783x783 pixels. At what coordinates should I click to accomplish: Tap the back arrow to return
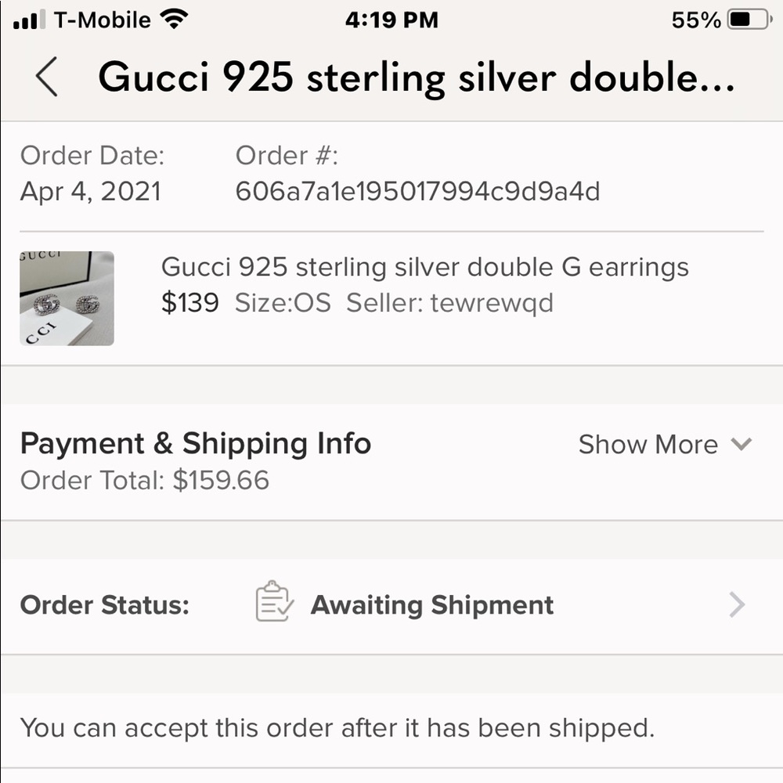pos(45,78)
